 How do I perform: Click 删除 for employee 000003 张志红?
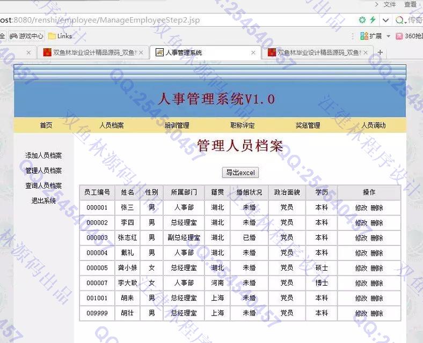(x=377, y=238)
